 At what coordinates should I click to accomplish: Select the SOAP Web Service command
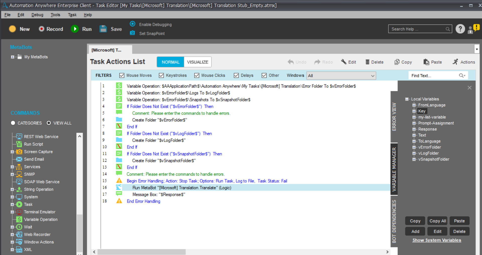click(x=42, y=182)
